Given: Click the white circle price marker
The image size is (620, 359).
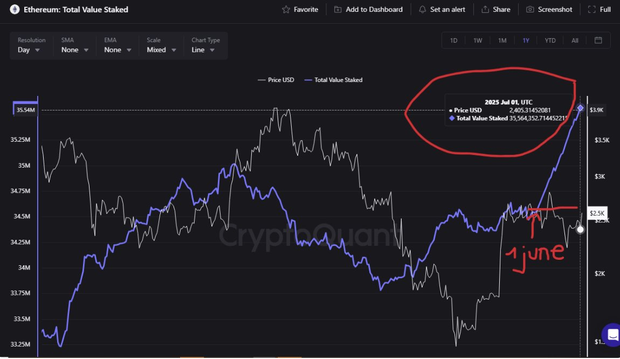Looking at the screenshot, I should [x=580, y=230].
